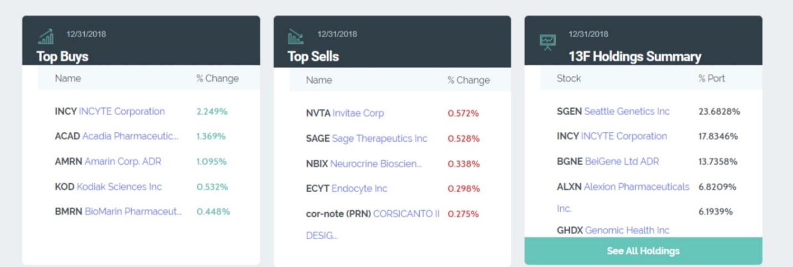The width and height of the screenshot is (793, 267).
Task: Open Seattle Genetics Inc holding link
Action: pos(627,111)
